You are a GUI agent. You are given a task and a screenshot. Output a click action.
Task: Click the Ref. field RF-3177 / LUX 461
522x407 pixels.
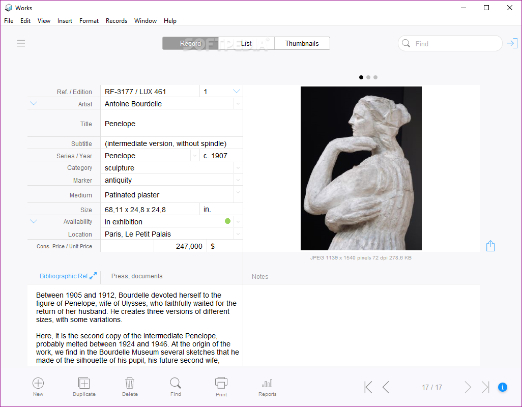click(x=150, y=92)
